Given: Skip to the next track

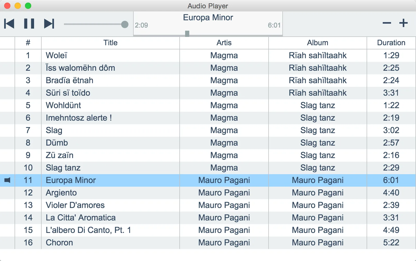Looking at the screenshot, I should click(49, 24).
